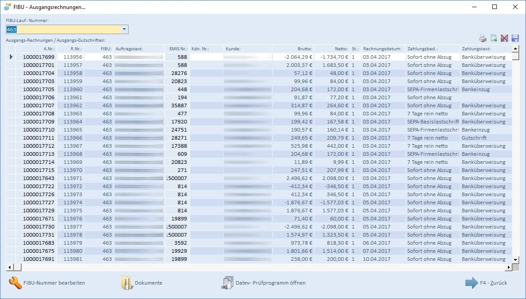This screenshot has width=526, height=299.
Task: Click the Kunde column header
Action: pyautogui.click(x=248, y=49)
